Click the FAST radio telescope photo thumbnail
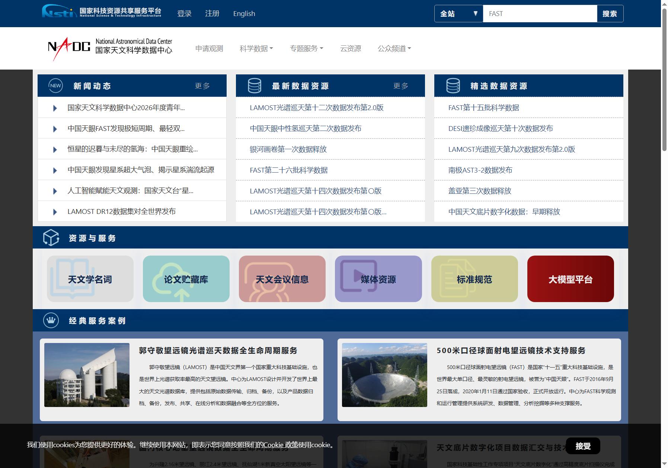Screen dimensions: 668x468 [384, 375]
